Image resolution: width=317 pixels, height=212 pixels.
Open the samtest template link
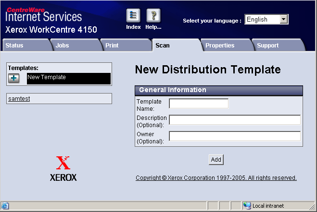coord(19,99)
